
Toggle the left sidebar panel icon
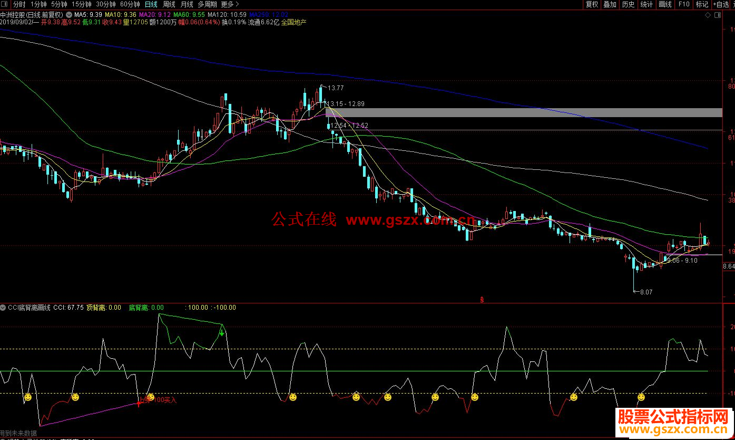point(5,4)
